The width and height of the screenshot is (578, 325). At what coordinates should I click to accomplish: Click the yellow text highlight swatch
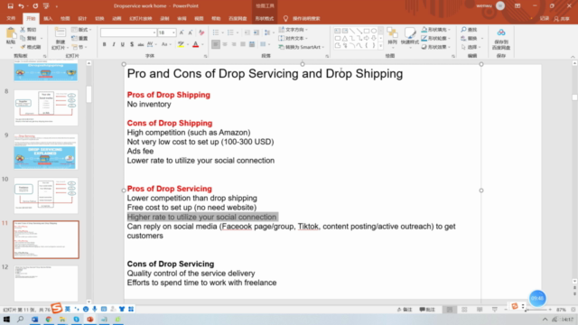click(181, 44)
